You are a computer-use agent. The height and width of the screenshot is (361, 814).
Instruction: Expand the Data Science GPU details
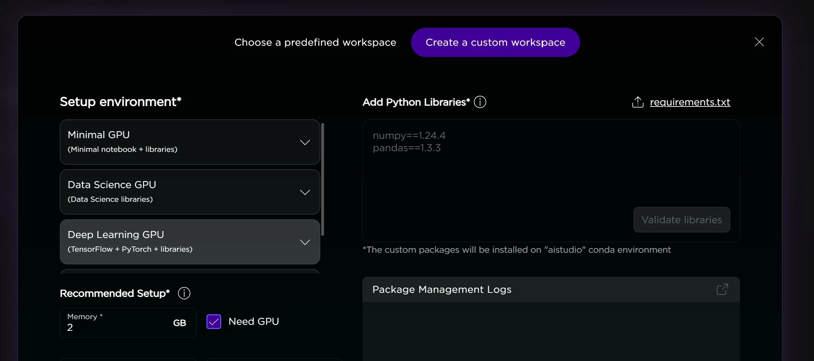[x=305, y=192]
